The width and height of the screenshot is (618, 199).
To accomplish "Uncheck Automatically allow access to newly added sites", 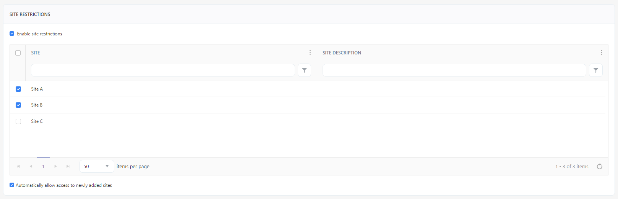I will (12, 185).
